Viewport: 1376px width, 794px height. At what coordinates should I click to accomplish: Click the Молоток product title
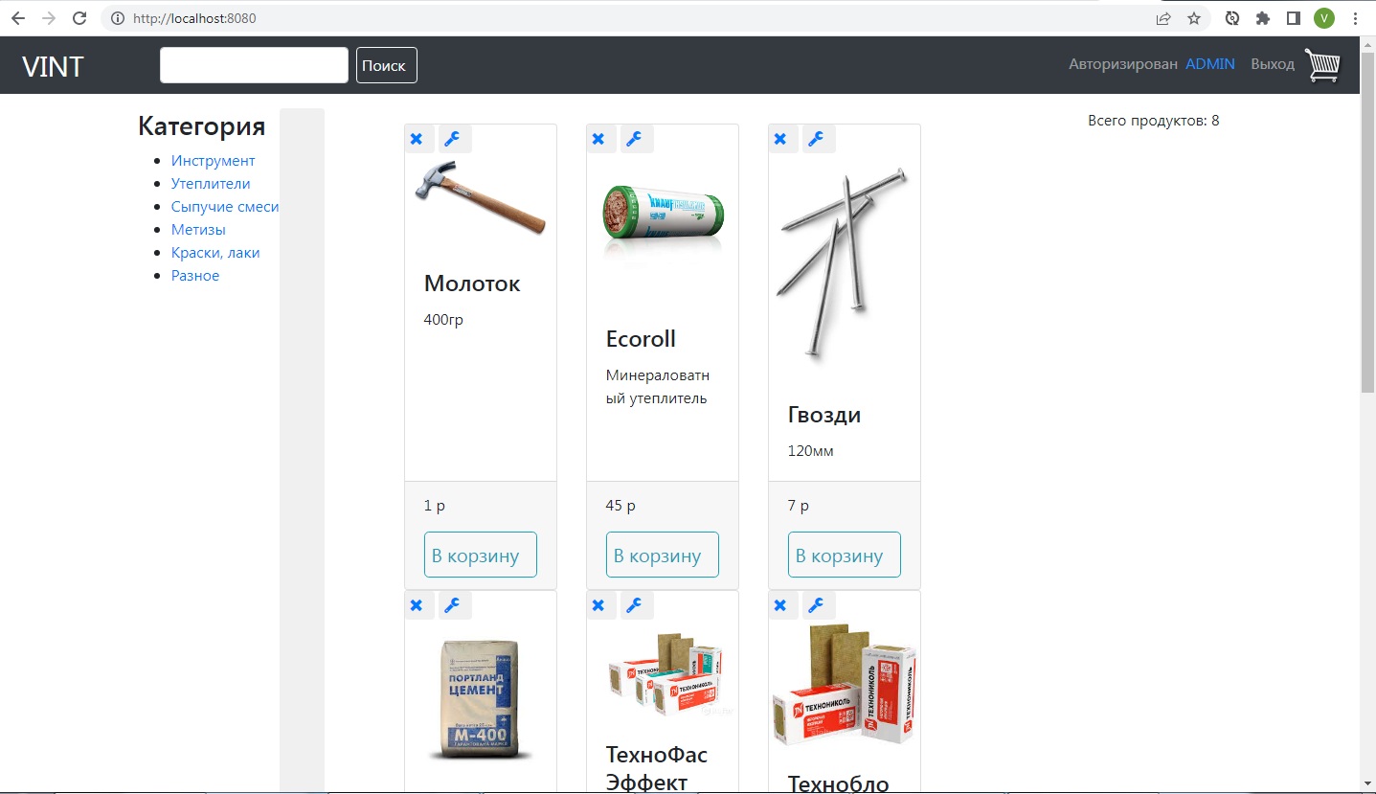pyautogui.click(x=472, y=284)
